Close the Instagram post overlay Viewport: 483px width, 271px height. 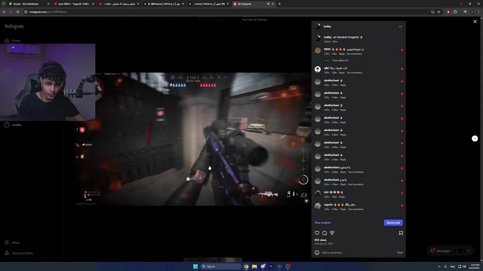[475, 21]
